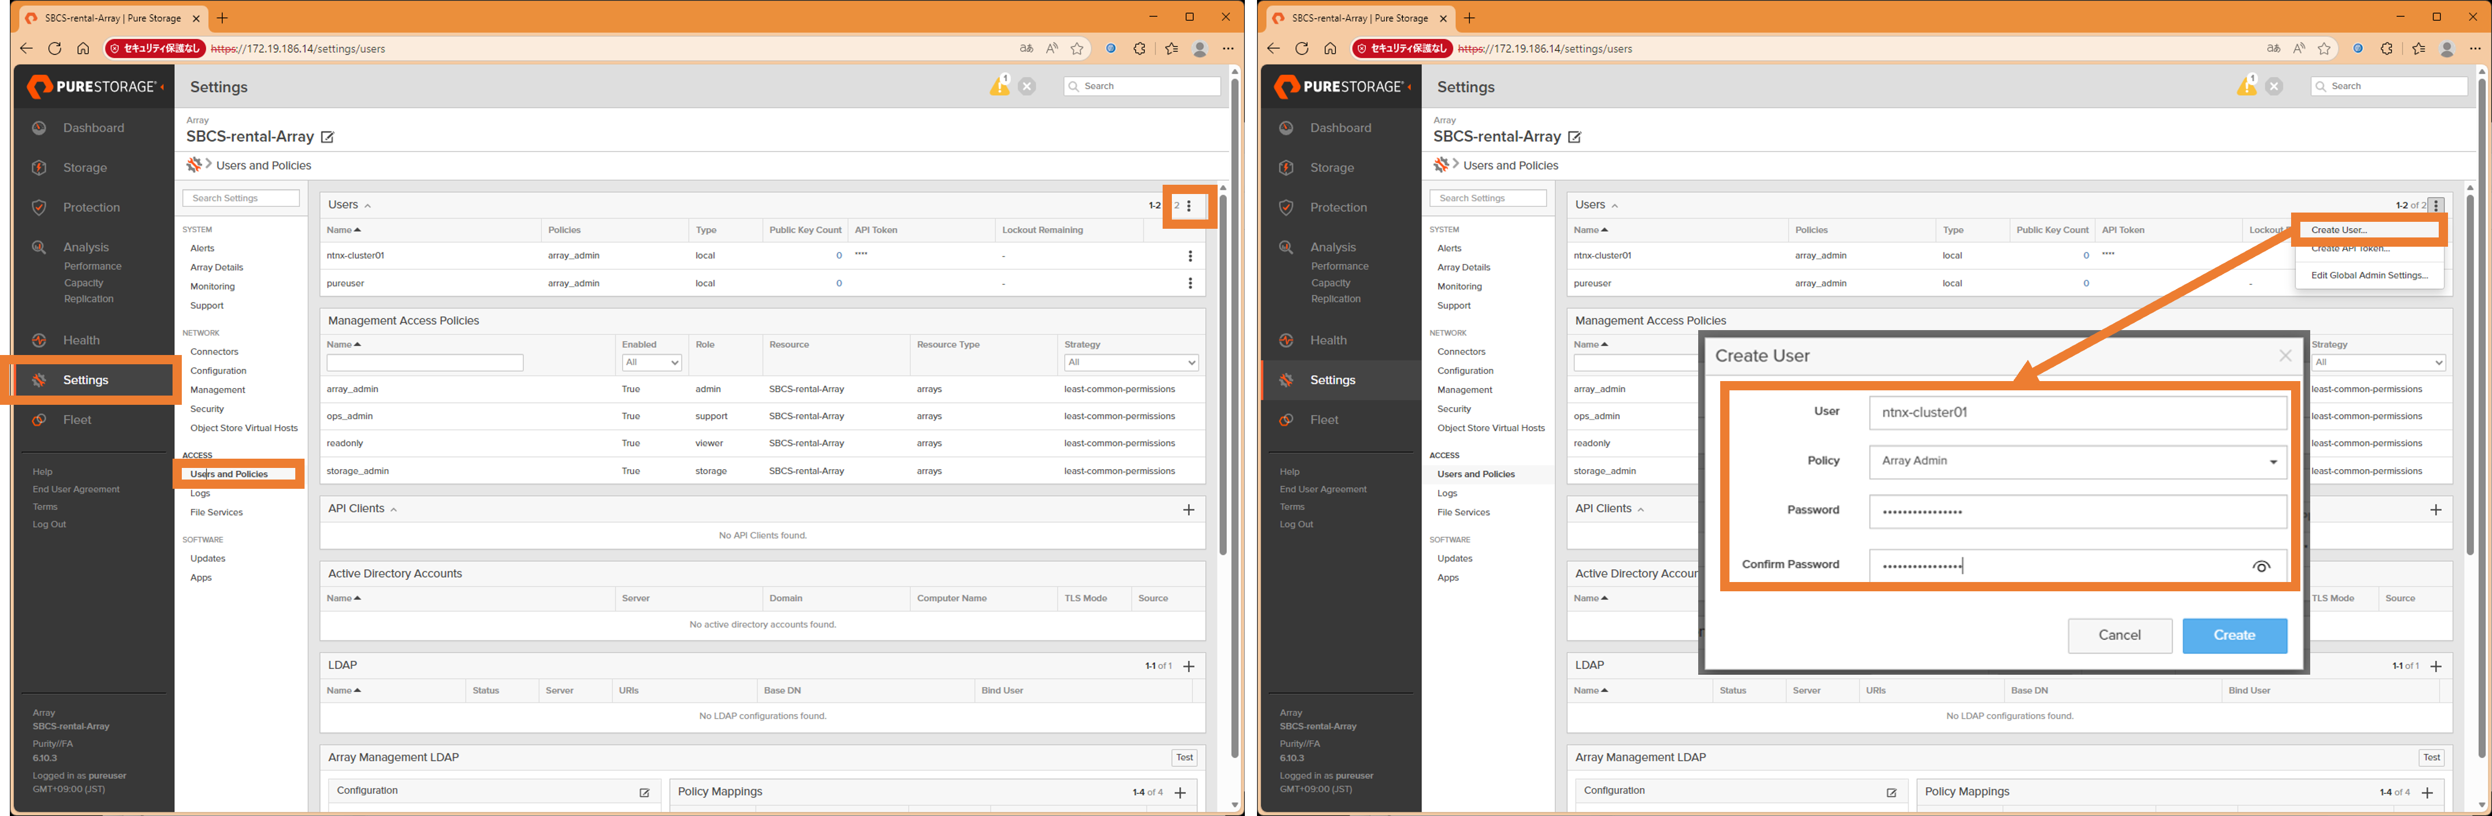Open Users kebab menu in left window
This screenshot has height=816, width=2492.
(1189, 205)
